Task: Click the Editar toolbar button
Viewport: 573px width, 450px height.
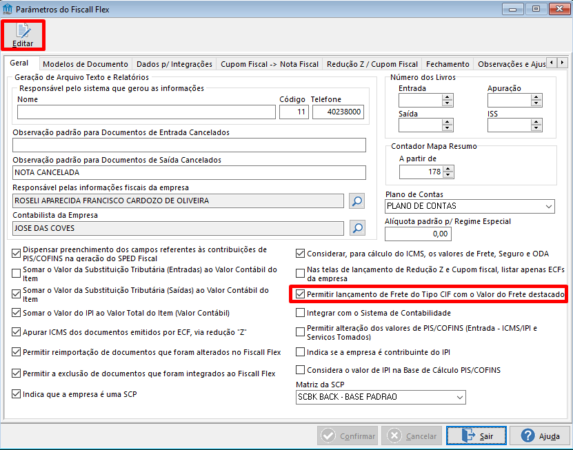Action: 23,35
